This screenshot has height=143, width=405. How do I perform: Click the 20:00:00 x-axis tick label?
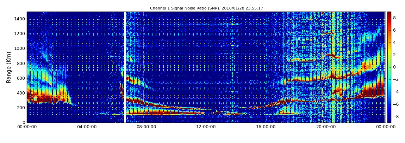326,127
